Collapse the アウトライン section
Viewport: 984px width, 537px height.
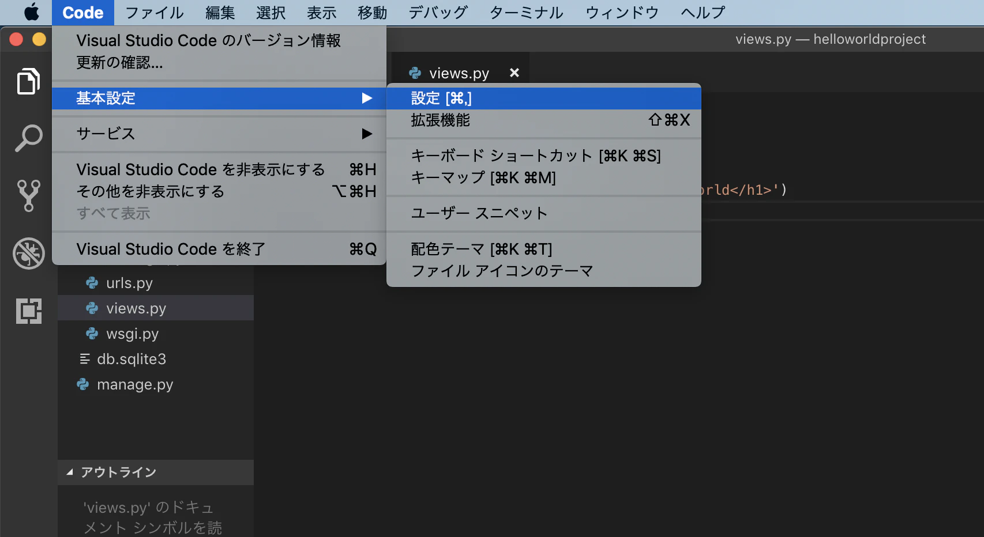click(70, 472)
